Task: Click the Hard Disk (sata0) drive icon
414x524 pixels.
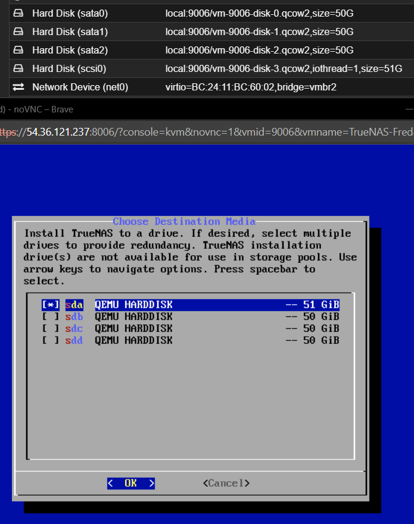Action: point(18,13)
